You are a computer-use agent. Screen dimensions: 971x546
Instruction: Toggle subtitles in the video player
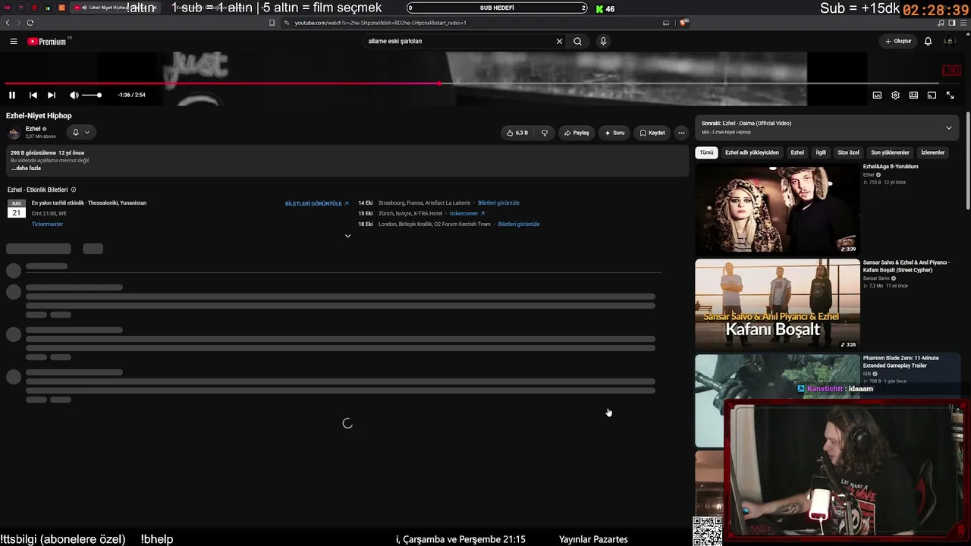877,95
